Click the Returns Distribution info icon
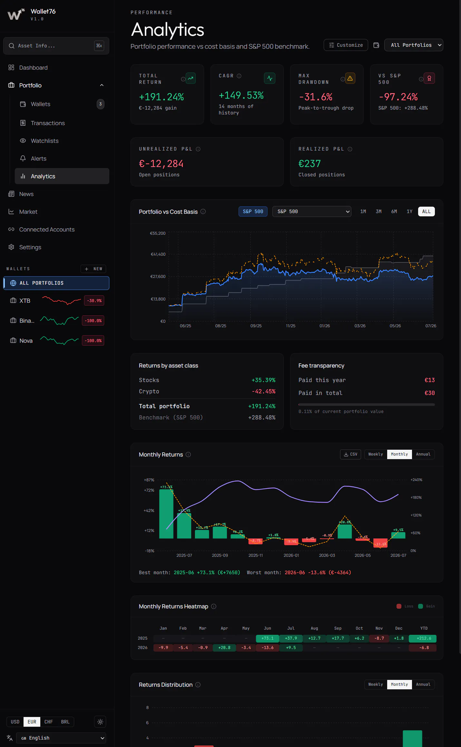Viewport: 461px width, 747px height. coord(198,684)
